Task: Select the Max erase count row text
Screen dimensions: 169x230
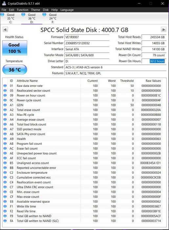Action: tap(28, 197)
